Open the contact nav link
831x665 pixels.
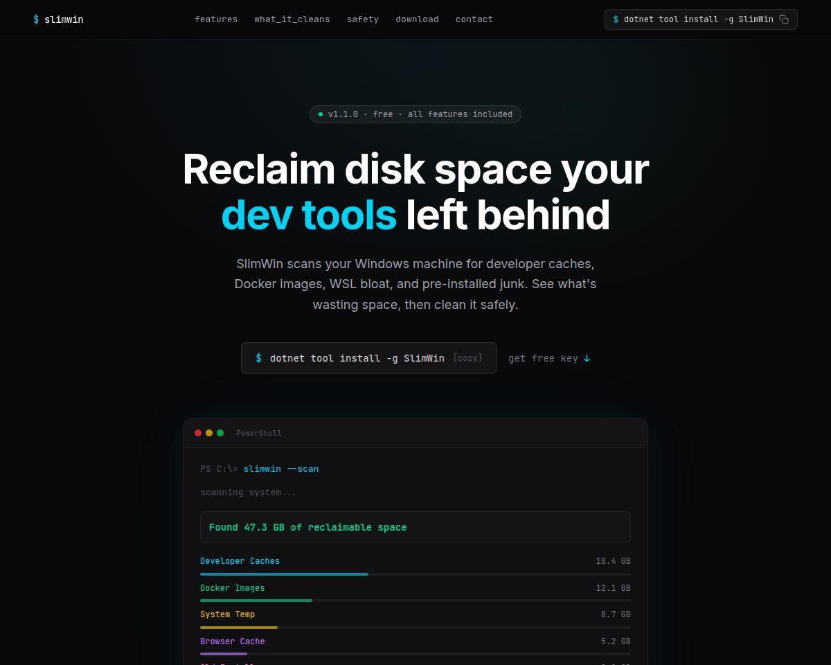(474, 19)
